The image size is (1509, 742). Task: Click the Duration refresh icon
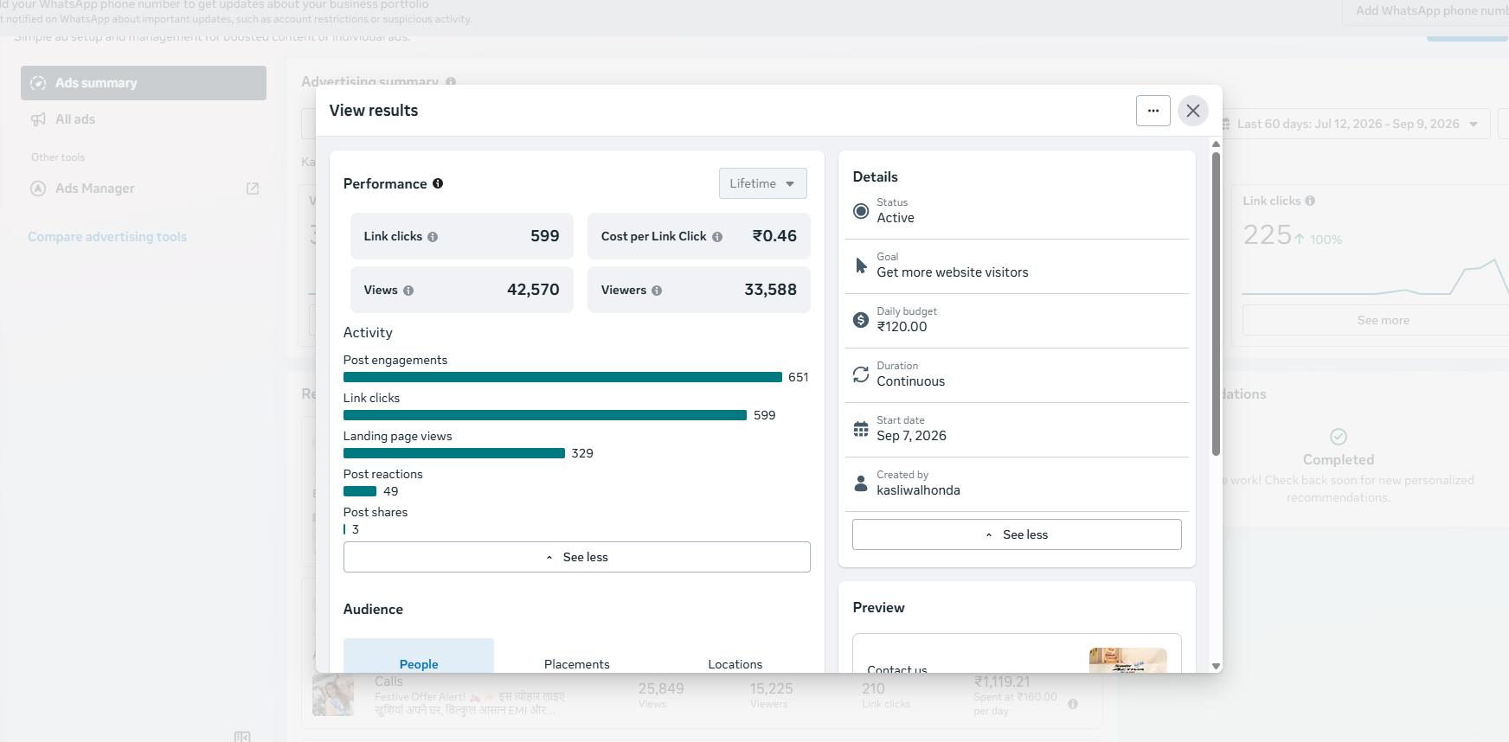(861, 374)
